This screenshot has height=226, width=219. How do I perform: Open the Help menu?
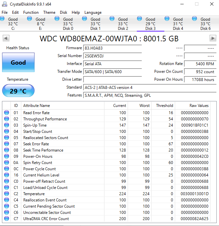76,12
